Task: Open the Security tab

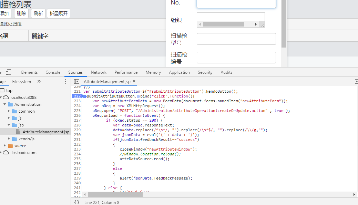Action: click(x=205, y=72)
